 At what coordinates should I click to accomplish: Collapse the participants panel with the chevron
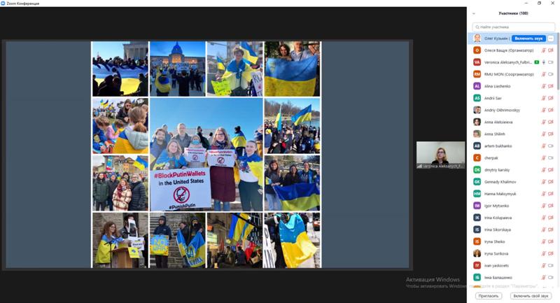(x=474, y=13)
